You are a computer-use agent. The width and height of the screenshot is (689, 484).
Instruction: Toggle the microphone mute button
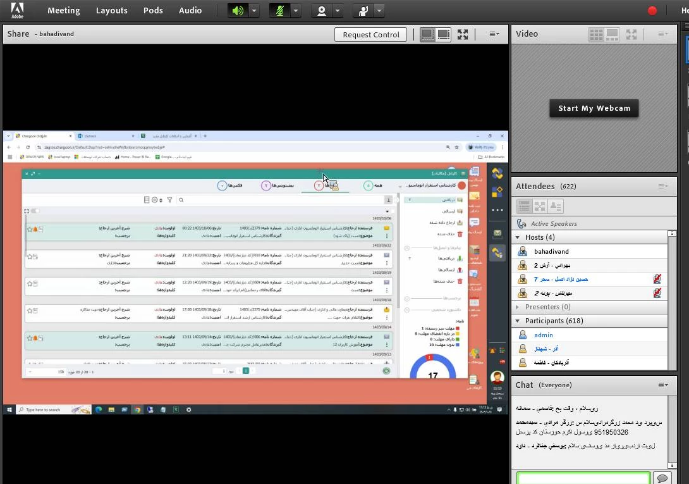click(279, 11)
